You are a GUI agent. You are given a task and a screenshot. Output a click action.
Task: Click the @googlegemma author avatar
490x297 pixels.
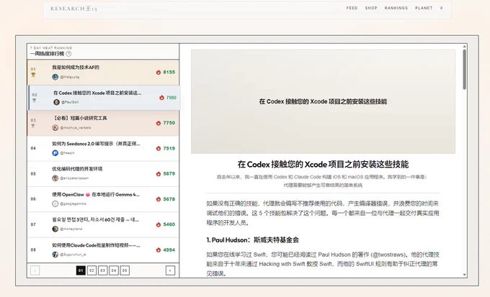[55, 204]
